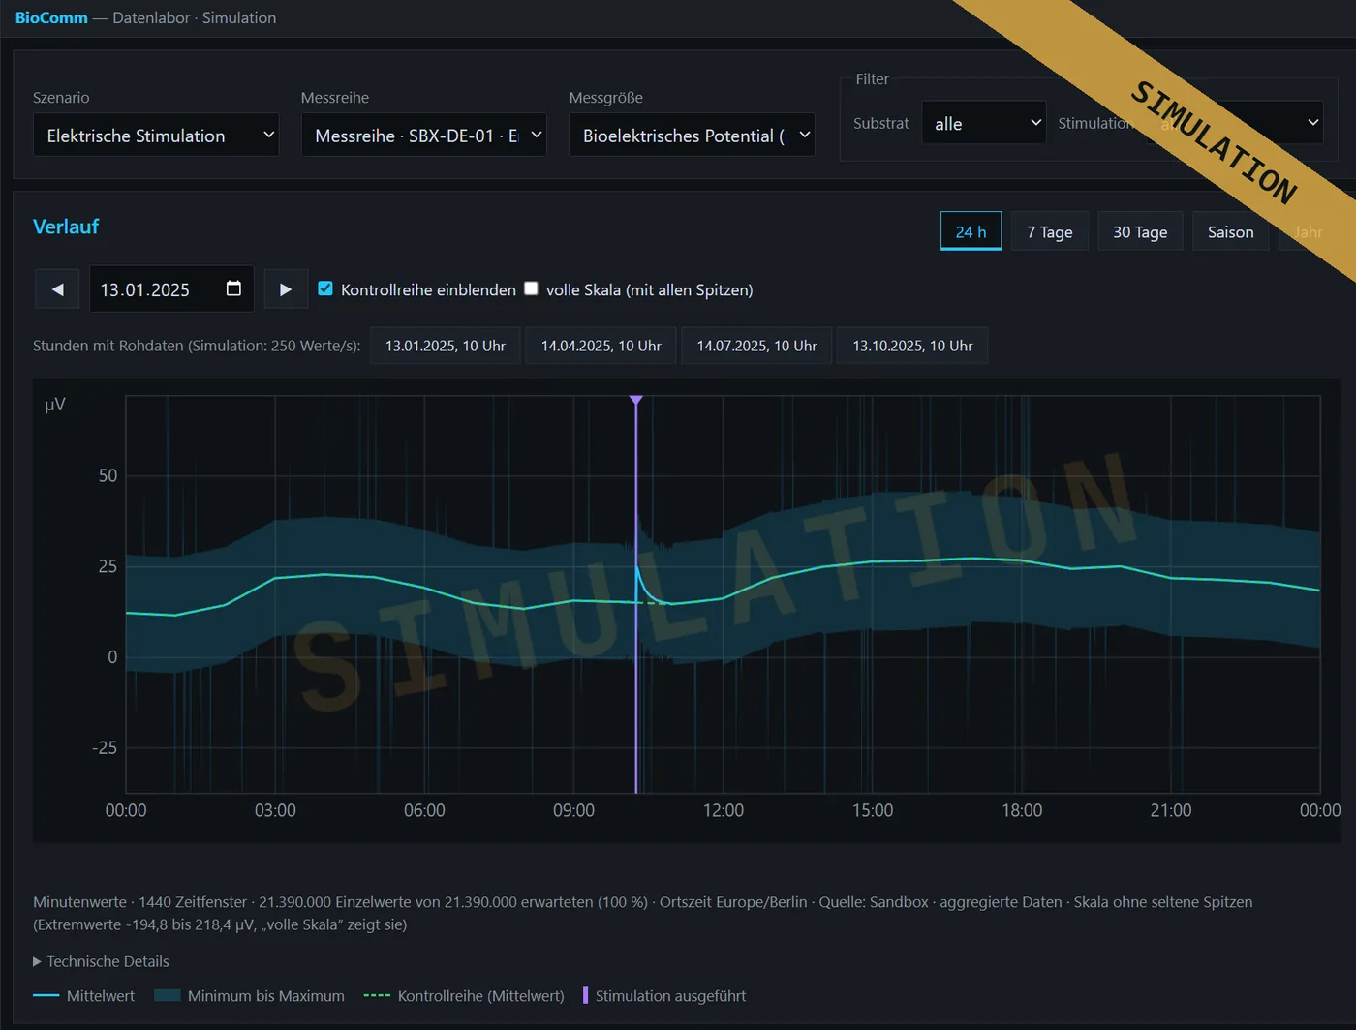Click the Stunden mit Rohdaten label
This screenshot has height=1030, width=1356.
[197, 346]
